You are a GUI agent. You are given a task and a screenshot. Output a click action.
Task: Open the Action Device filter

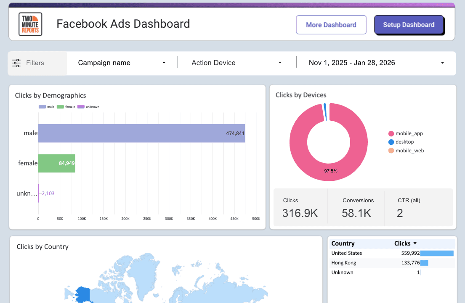(x=236, y=63)
